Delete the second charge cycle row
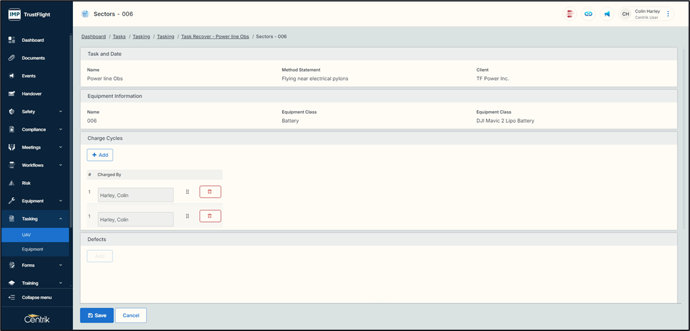 coord(210,216)
